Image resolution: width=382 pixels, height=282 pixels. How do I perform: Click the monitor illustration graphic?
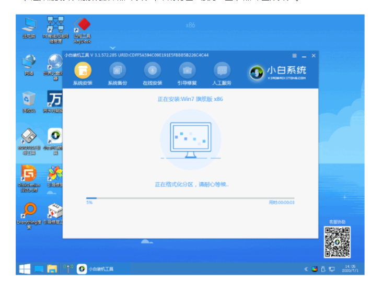pos(191,140)
